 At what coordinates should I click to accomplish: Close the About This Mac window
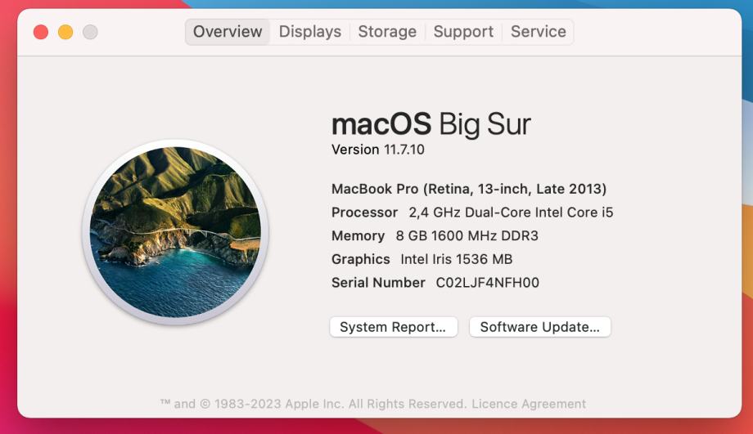[41, 32]
